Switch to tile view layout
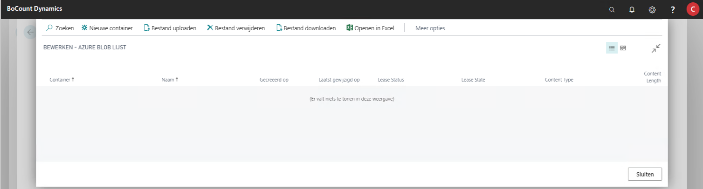 point(623,48)
